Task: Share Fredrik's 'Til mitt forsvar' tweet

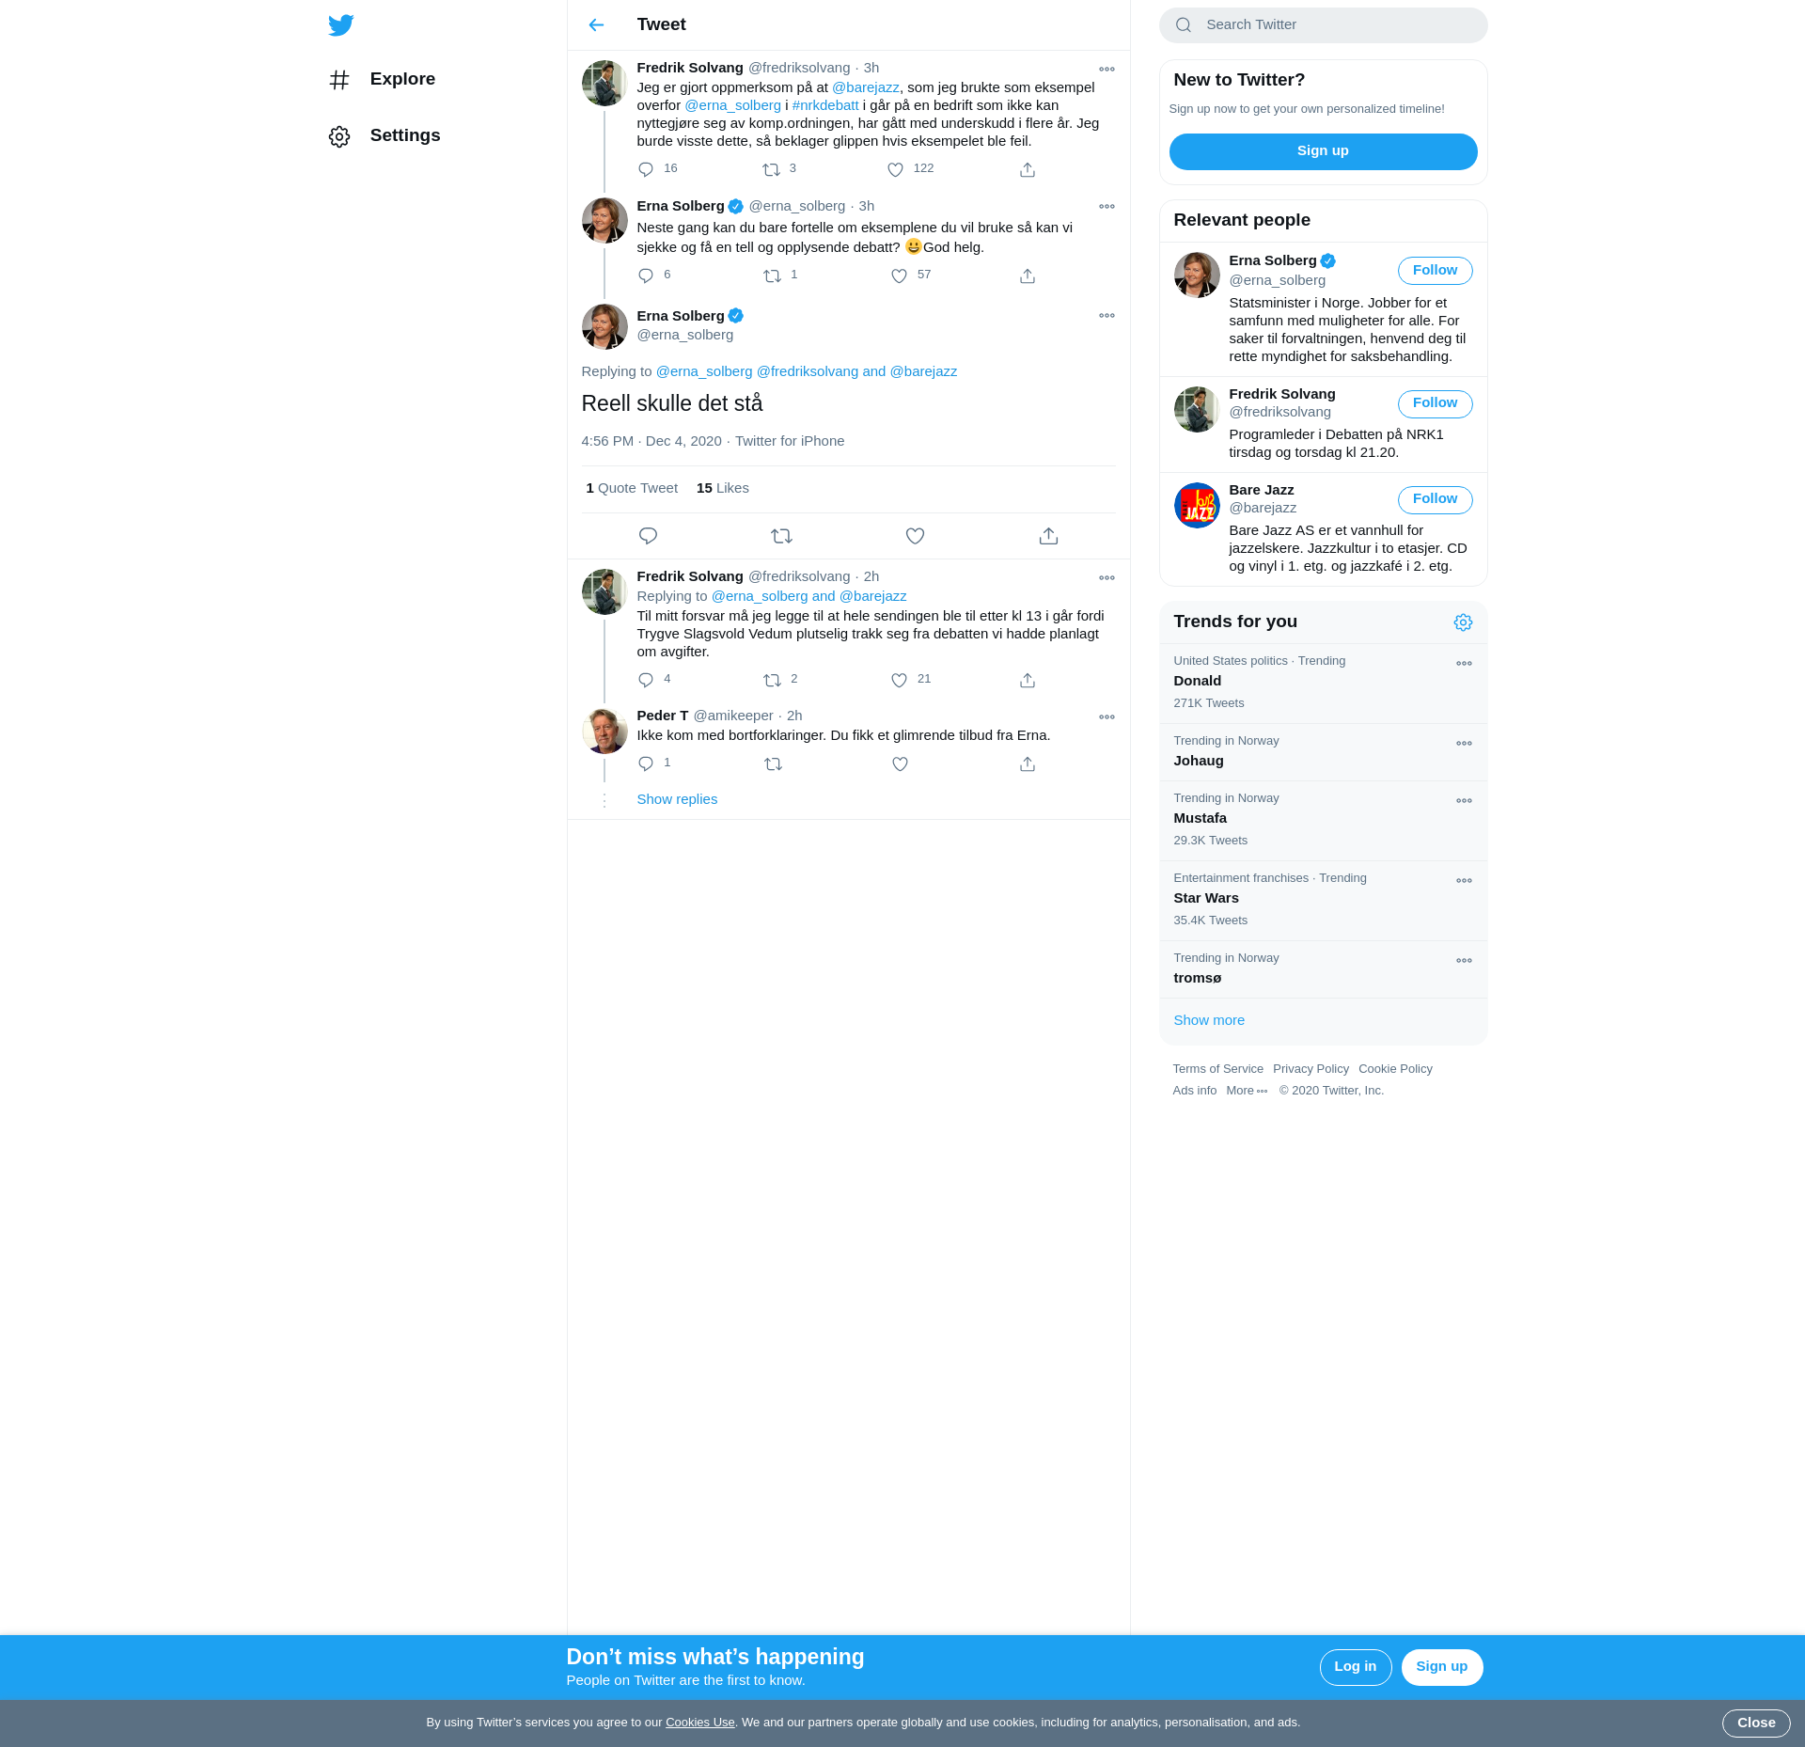Action: (1028, 680)
